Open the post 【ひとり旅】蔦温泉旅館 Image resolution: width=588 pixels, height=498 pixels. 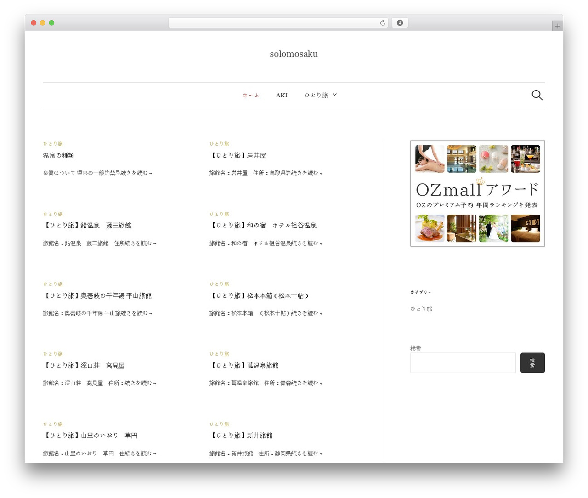(x=244, y=366)
